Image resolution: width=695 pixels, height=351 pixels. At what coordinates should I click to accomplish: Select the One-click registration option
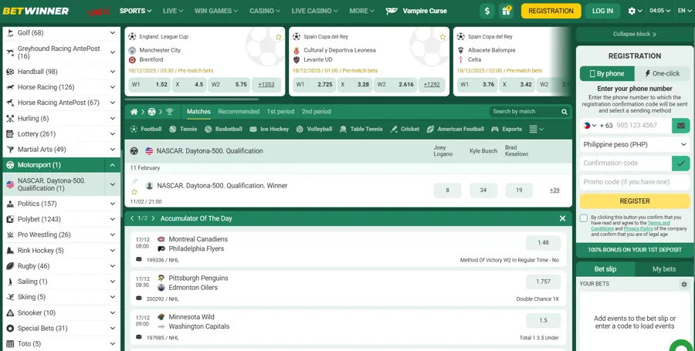[x=662, y=74]
